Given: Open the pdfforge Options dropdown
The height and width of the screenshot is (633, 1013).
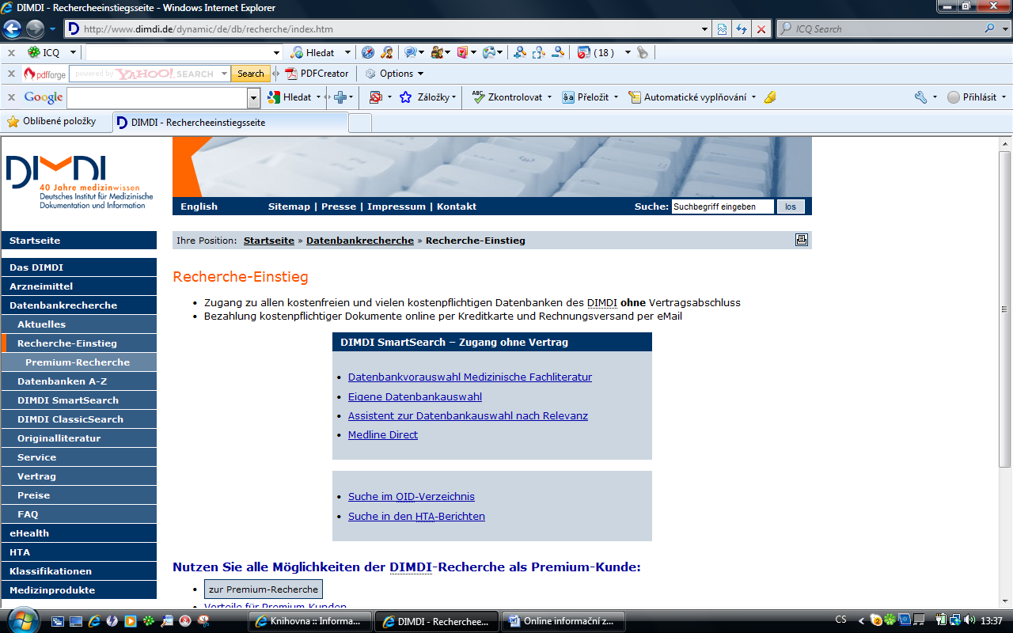Looking at the screenshot, I should 396,74.
